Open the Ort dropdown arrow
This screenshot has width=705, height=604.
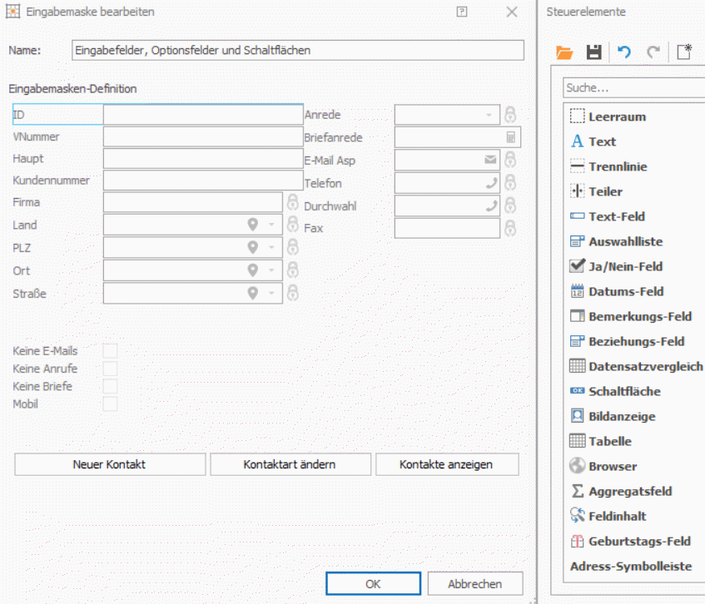click(x=271, y=270)
